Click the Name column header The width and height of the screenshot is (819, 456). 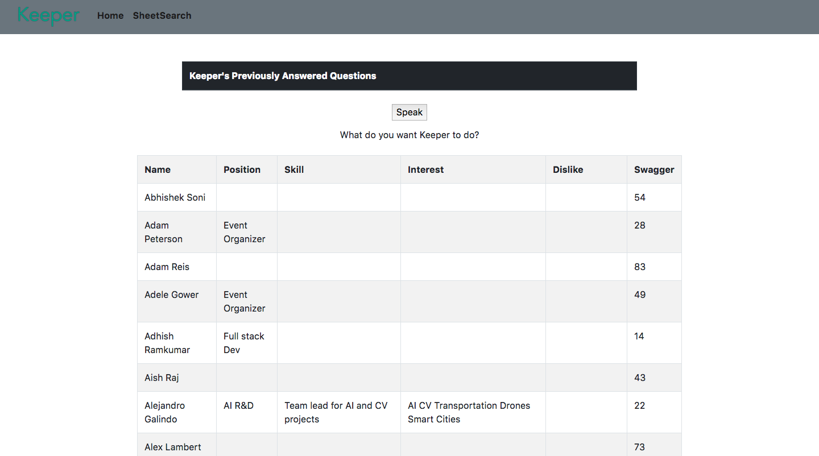tap(177, 169)
